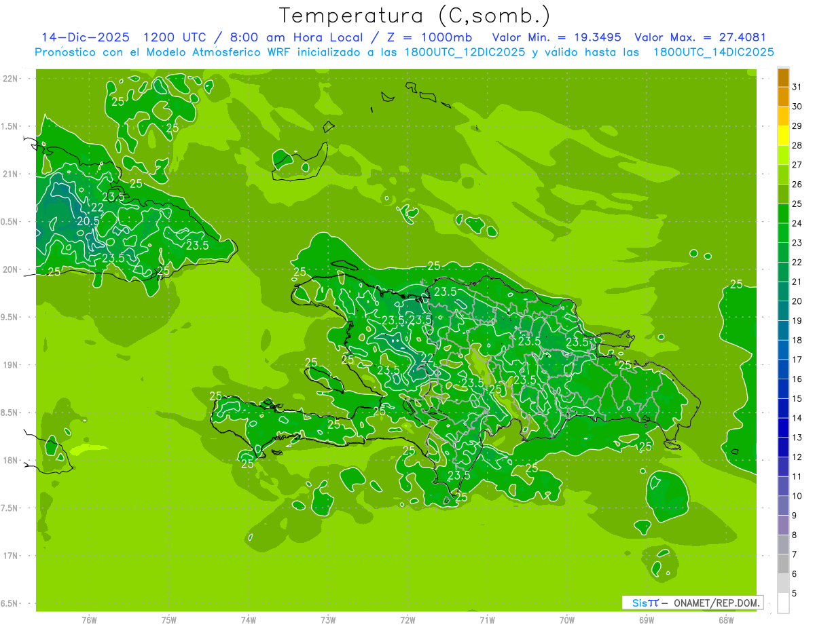Pick the gray swatch between 6 and 7

(783, 565)
